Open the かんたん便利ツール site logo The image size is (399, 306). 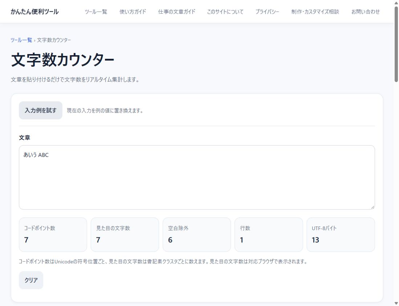(x=34, y=12)
